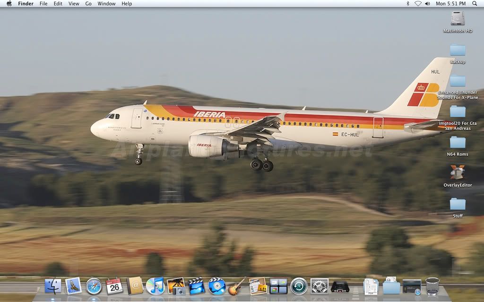Open the File menu
The height and width of the screenshot is (302, 484).
pos(43,3)
